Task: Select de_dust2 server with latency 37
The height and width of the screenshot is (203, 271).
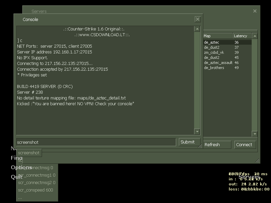Action: (227, 47)
